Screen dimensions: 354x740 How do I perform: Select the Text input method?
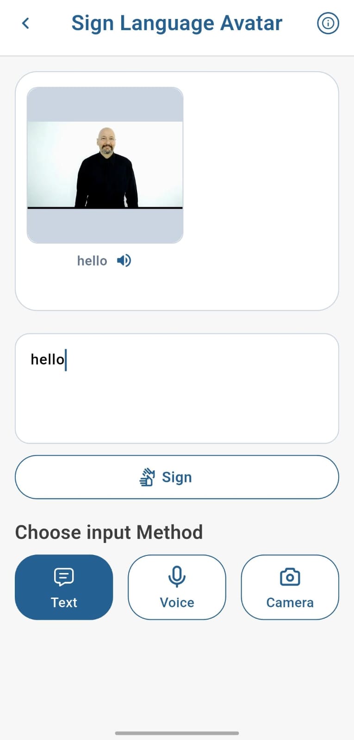pos(63,587)
